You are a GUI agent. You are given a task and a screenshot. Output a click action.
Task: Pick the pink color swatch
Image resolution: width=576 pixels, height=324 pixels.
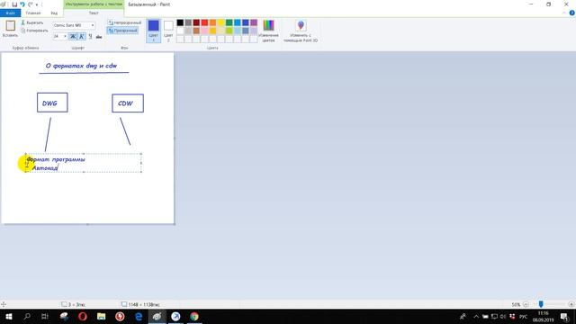(204, 31)
